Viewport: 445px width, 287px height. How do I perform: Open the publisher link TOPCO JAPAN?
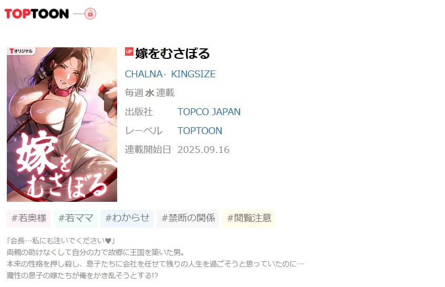tap(209, 111)
